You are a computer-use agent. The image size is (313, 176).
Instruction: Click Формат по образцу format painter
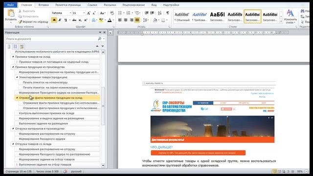pos(33,22)
